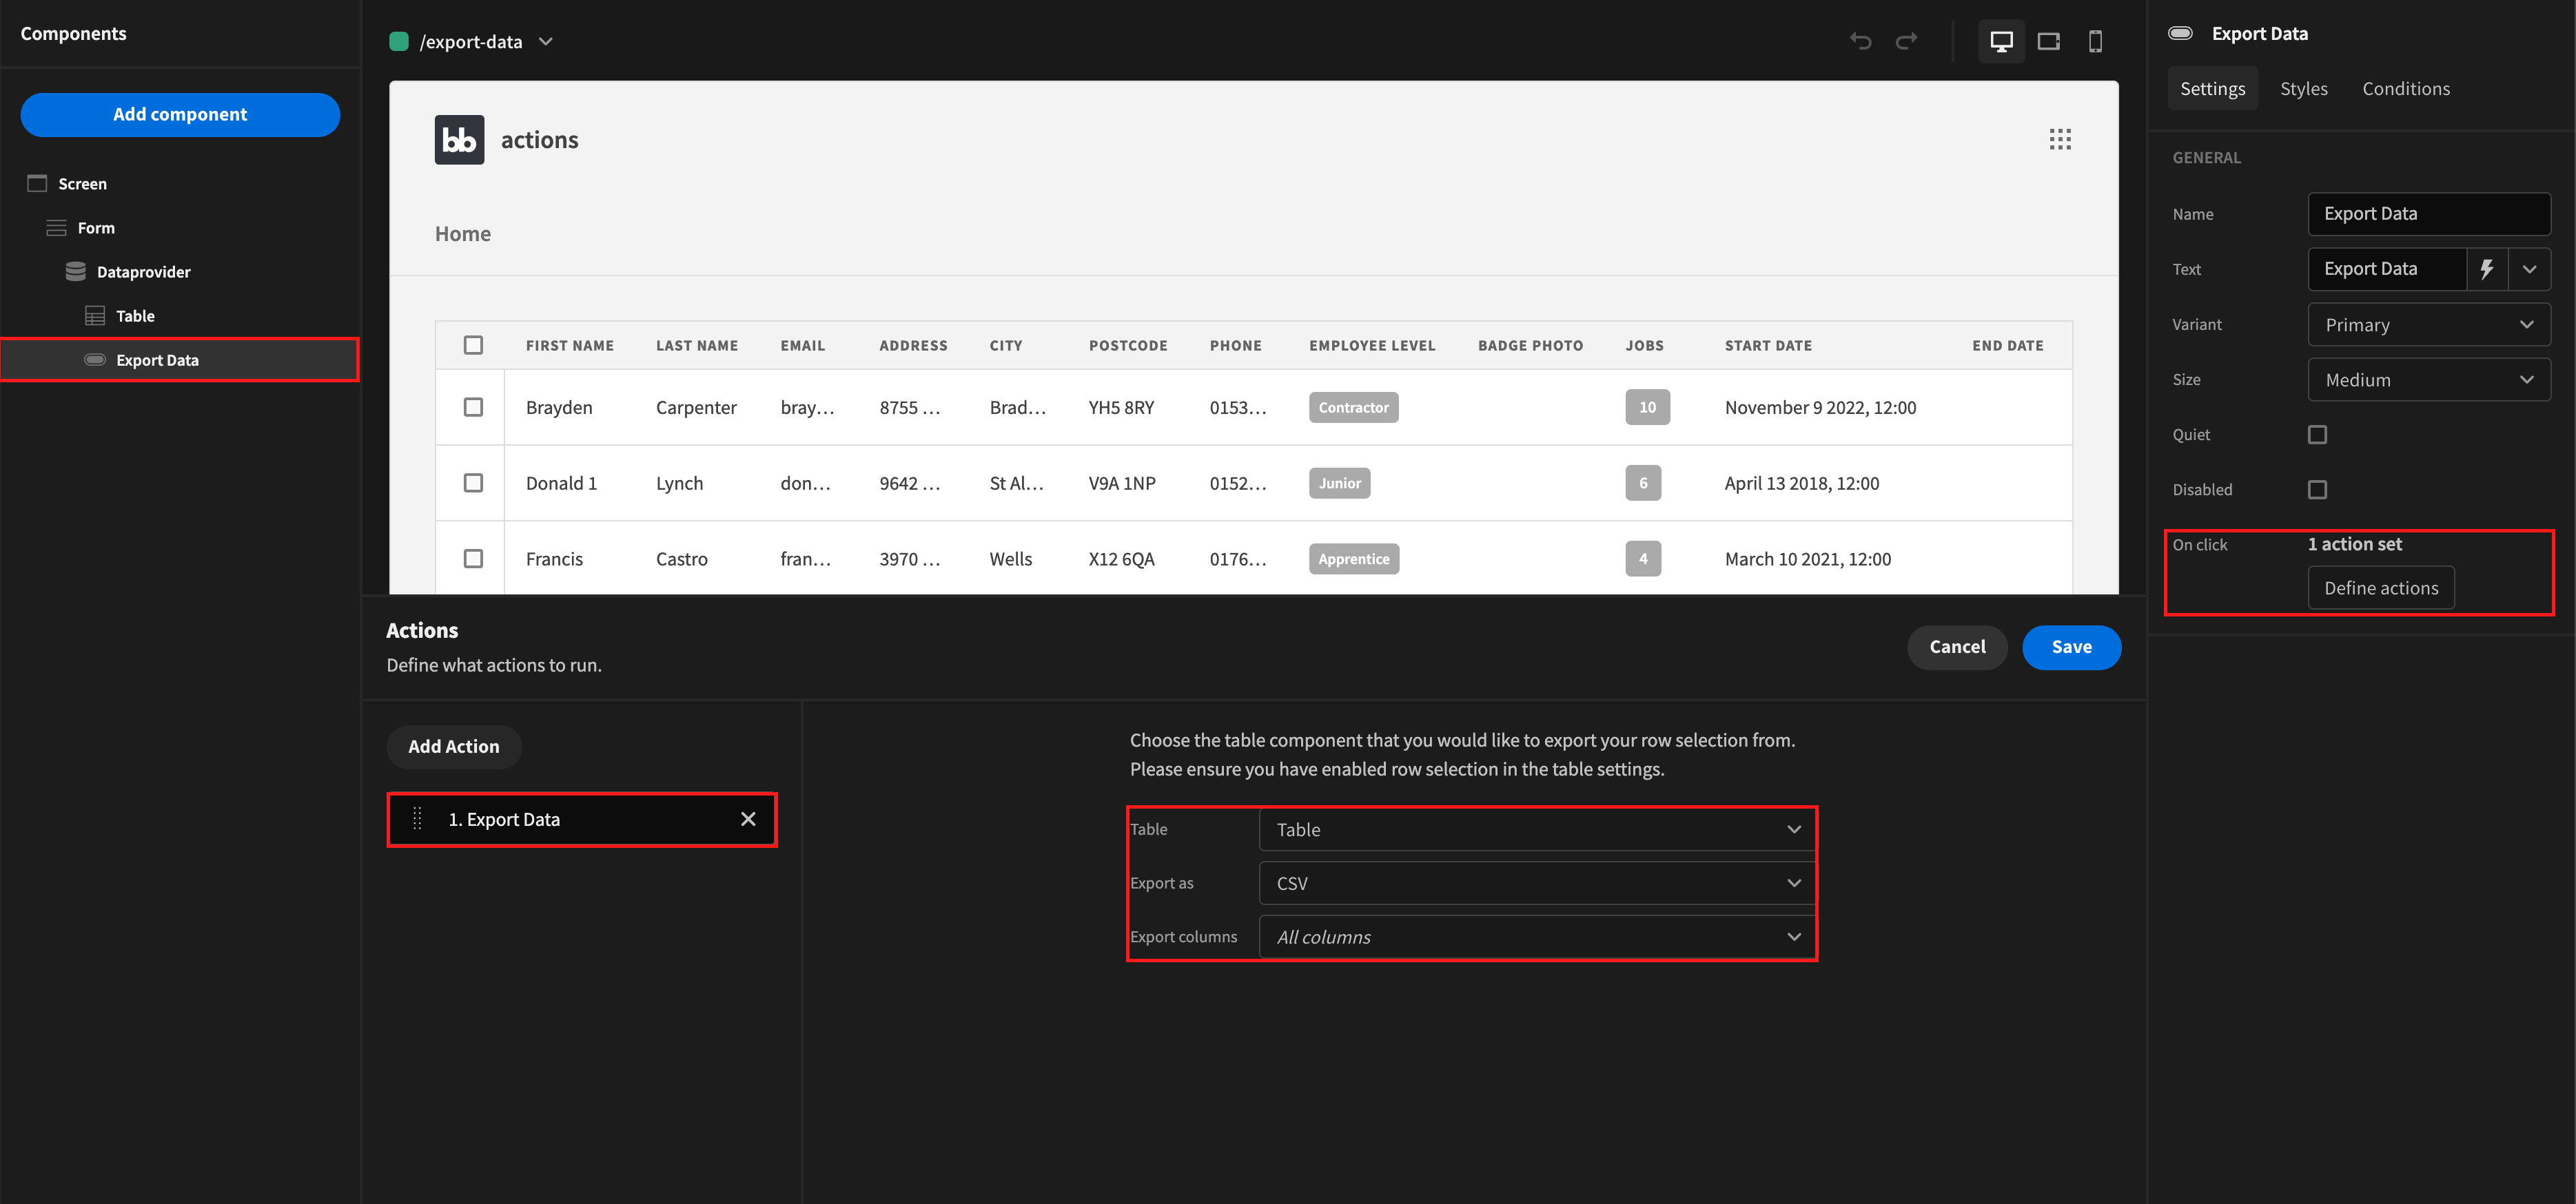Check the row checkbox for Brayden

point(473,408)
